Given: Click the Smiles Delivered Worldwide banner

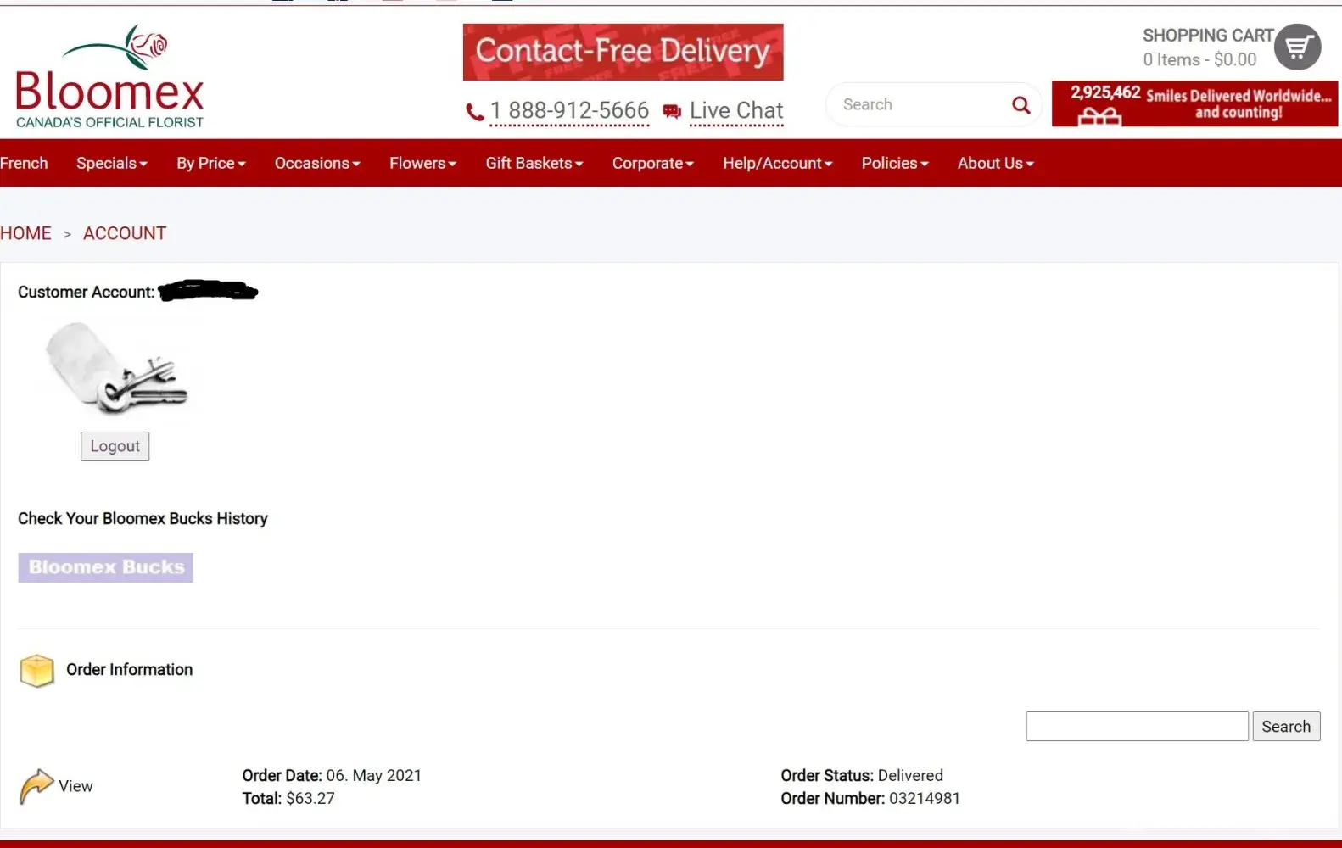Looking at the screenshot, I should click(1194, 103).
